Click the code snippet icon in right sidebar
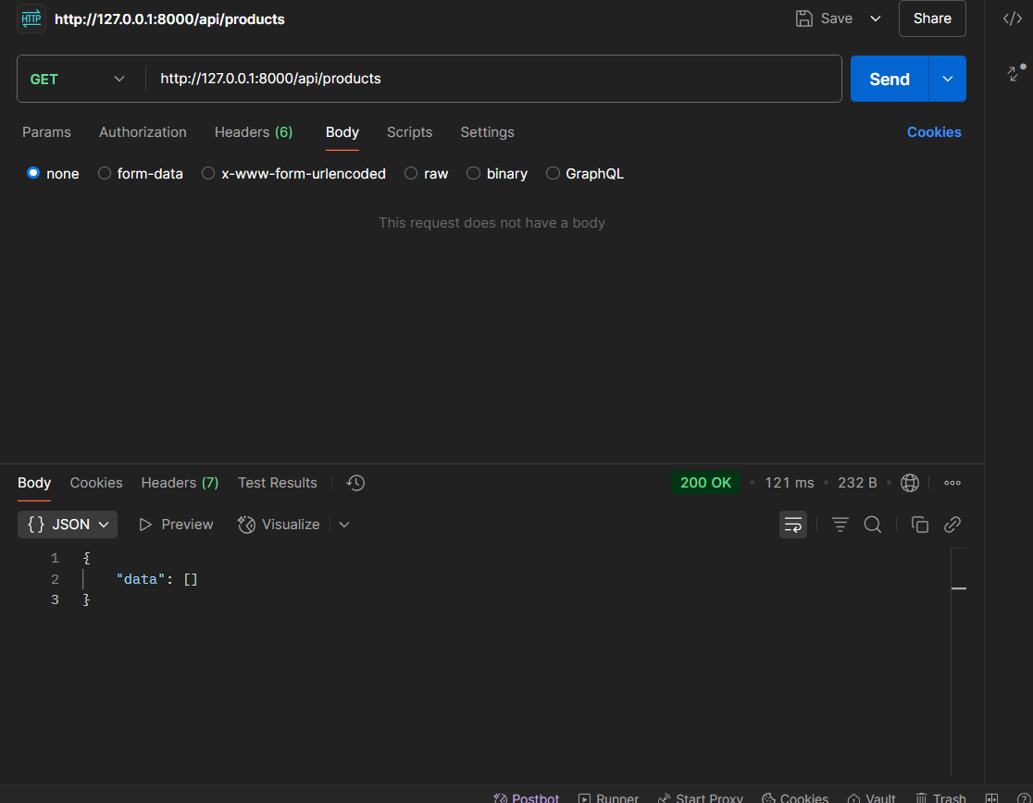The image size is (1033, 803). pyautogui.click(x=1013, y=19)
